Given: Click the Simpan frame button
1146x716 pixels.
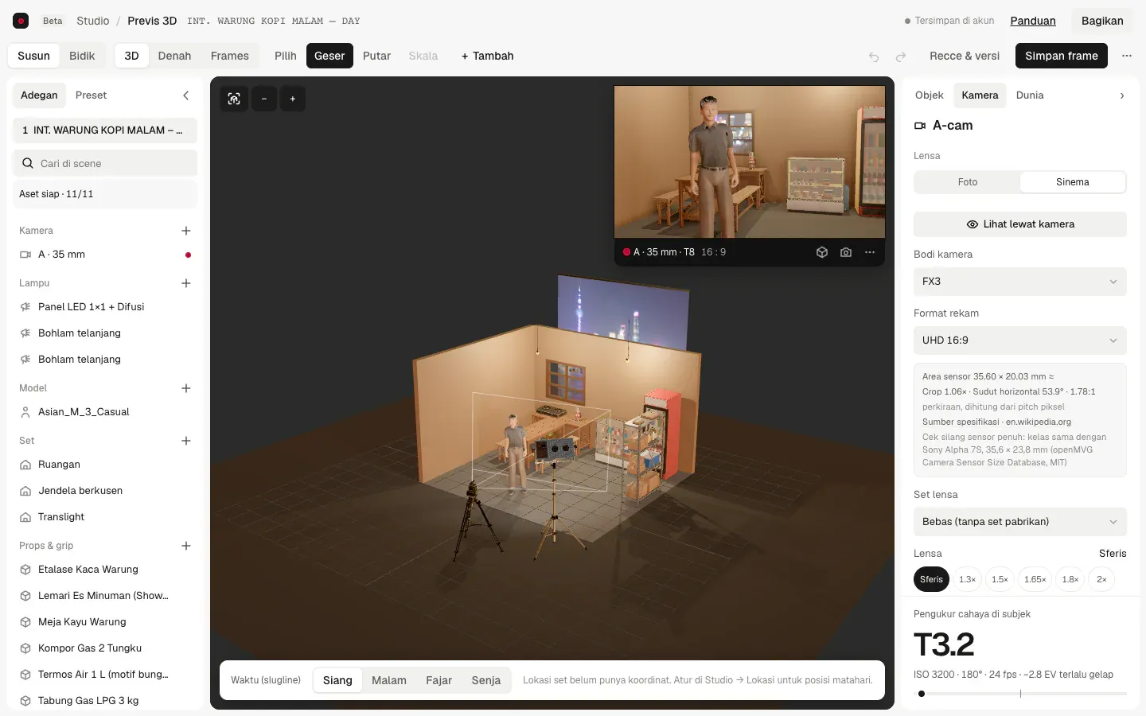Looking at the screenshot, I should click(x=1062, y=56).
